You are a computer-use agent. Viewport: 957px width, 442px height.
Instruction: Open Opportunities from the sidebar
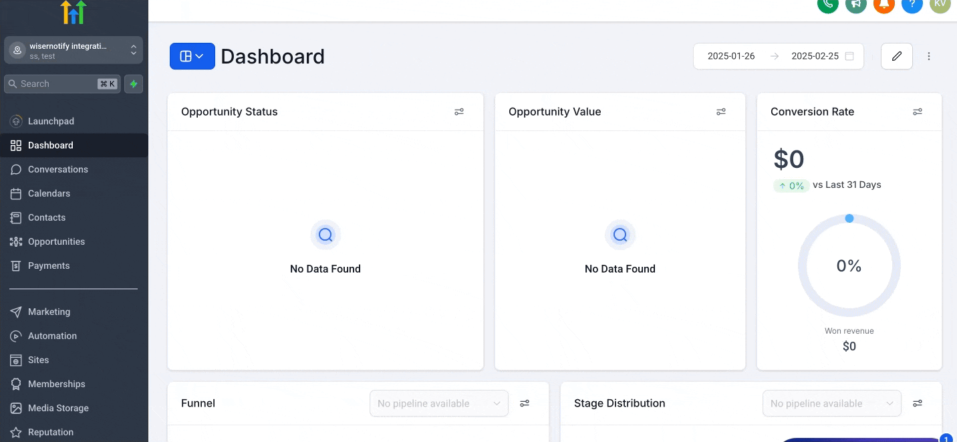[56, 241]
